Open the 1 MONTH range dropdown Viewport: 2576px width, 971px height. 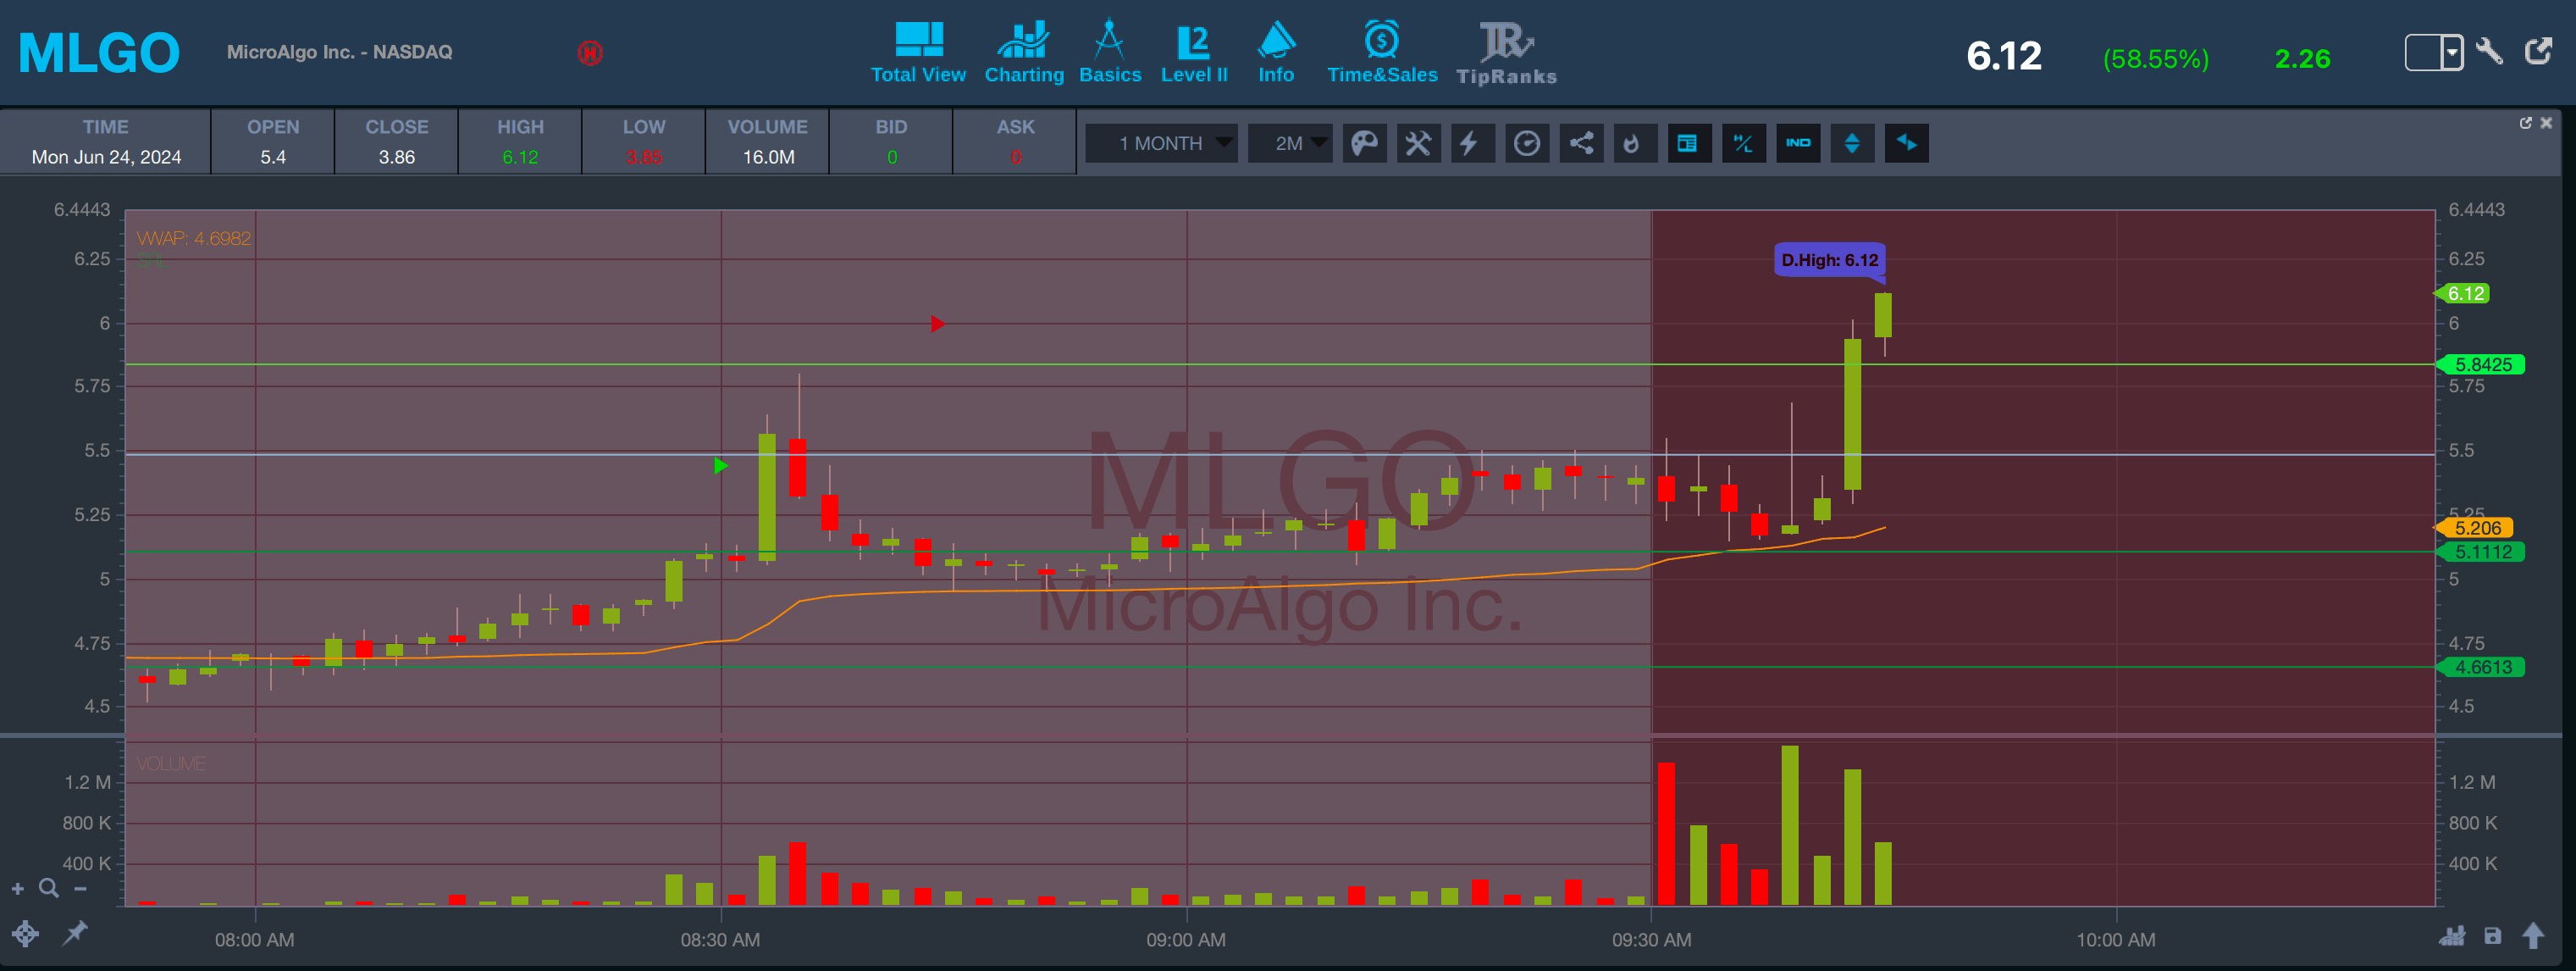coord(1162,143)
